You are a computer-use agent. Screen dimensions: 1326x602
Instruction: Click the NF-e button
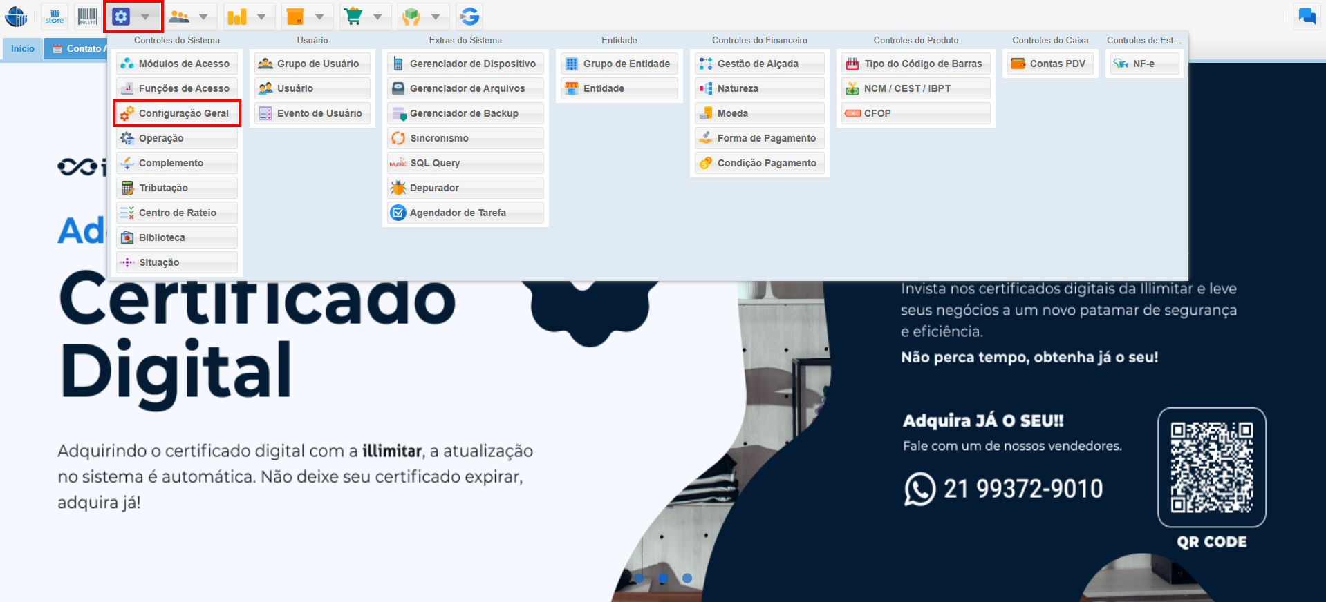1143,64
